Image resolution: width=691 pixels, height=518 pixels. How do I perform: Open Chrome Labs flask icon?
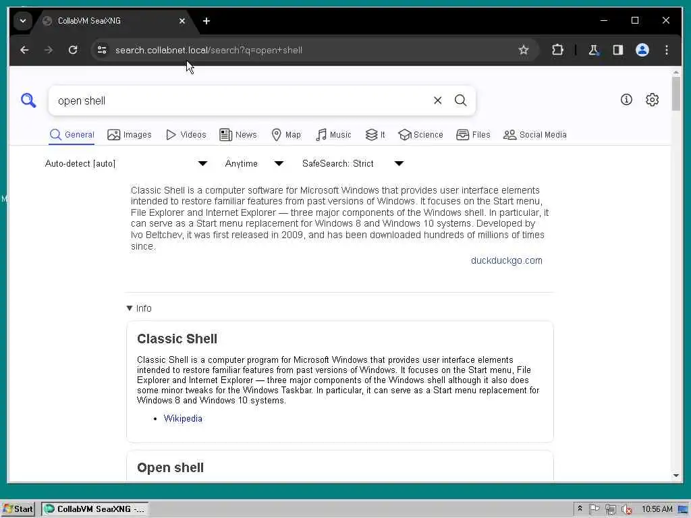click(x=594, y=50)
